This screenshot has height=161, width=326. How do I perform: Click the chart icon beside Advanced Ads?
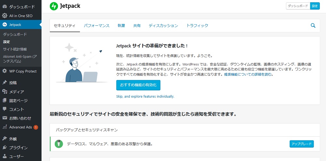[x=5, y=127]
